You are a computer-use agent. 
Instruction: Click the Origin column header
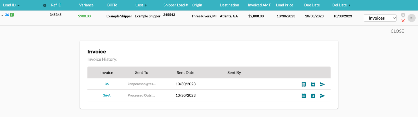(x=197, y=5)
